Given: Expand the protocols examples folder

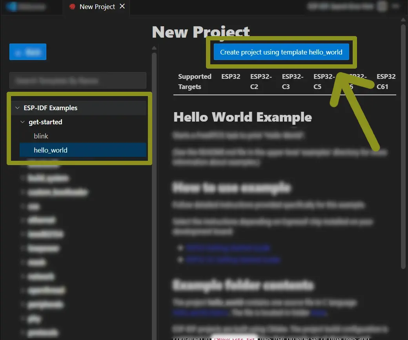Looking at the screenshot, I should (x=43, y=333).
